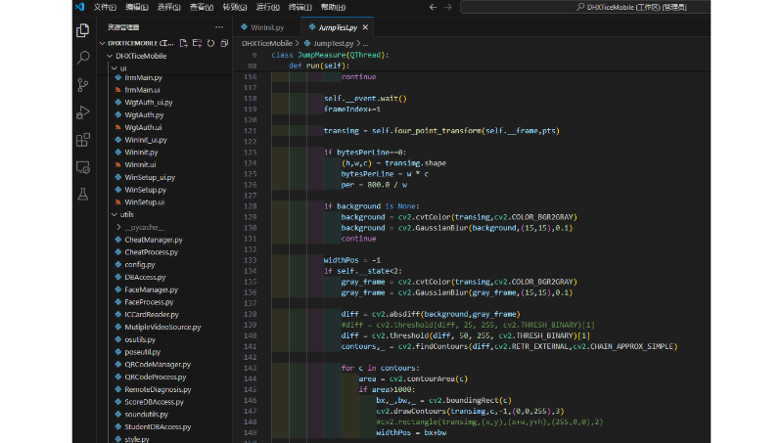
Task: Open StudentDBAccess.py in explorer
Action: pyautogui.click(x=158, y=426)
